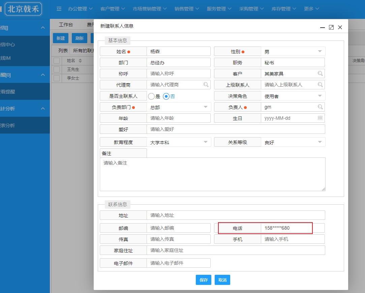Open 服务管理 top menu
This screenshot has height=293, width=365.
tap(219, 9)
